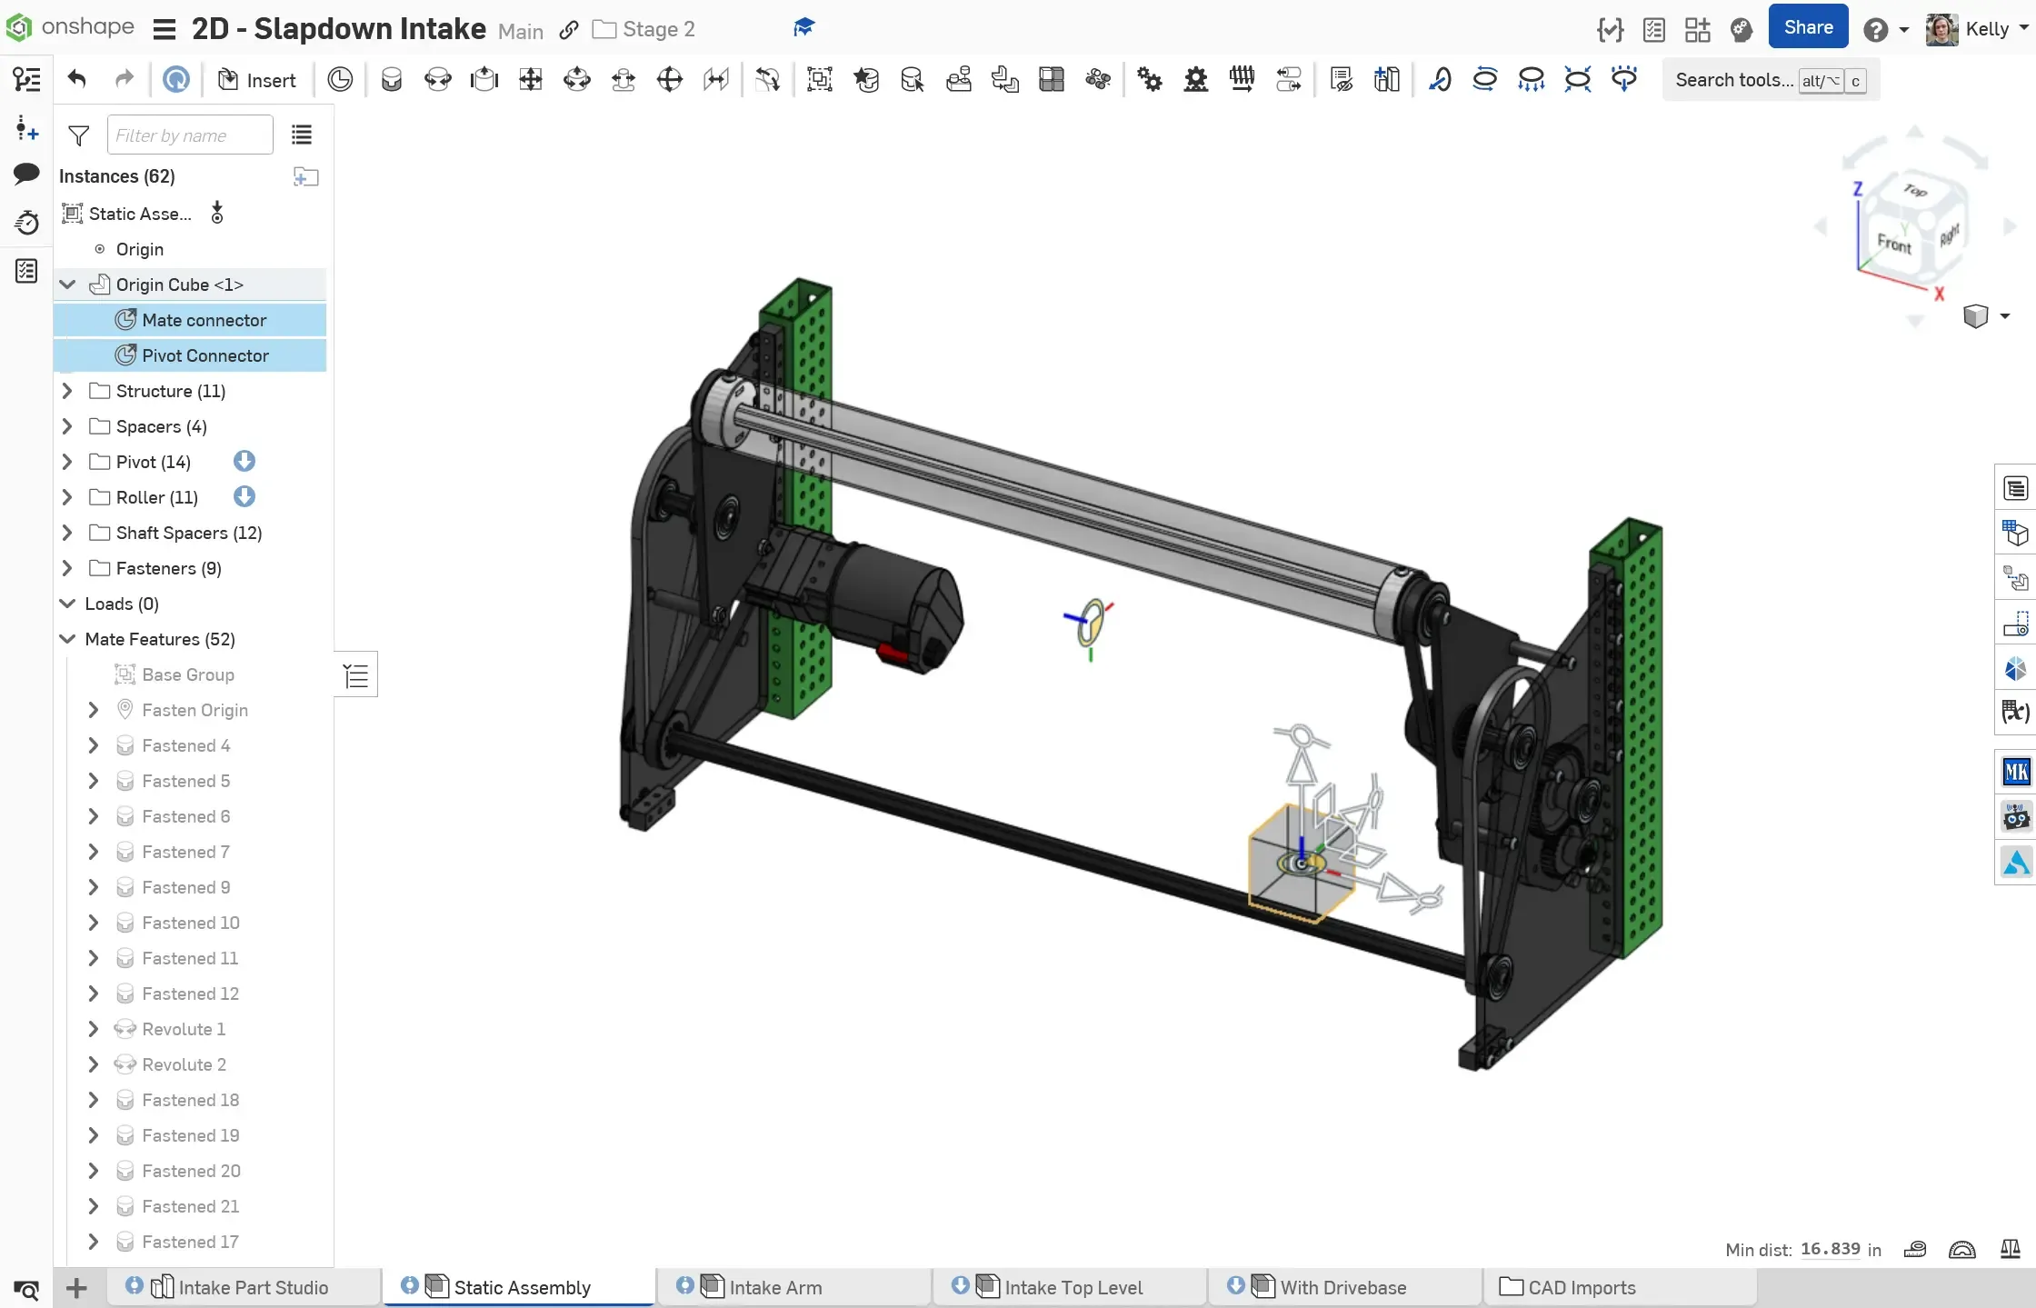This screenshot has height=1308, width=2036.
Task: Click the Filter by name field
Action: pos(189,135)
